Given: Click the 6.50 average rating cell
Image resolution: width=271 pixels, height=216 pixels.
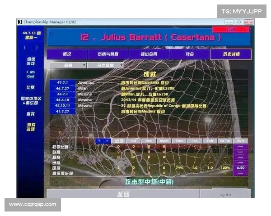Looking at the screenshot, I should click(241, 168).
